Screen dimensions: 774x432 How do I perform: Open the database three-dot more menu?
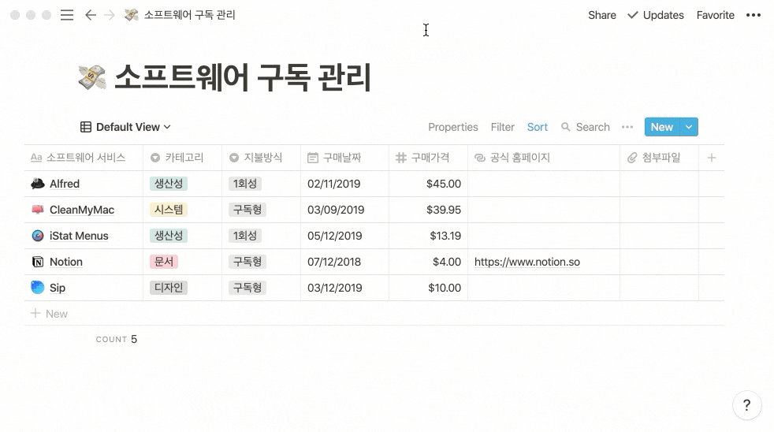coord(627,127)
